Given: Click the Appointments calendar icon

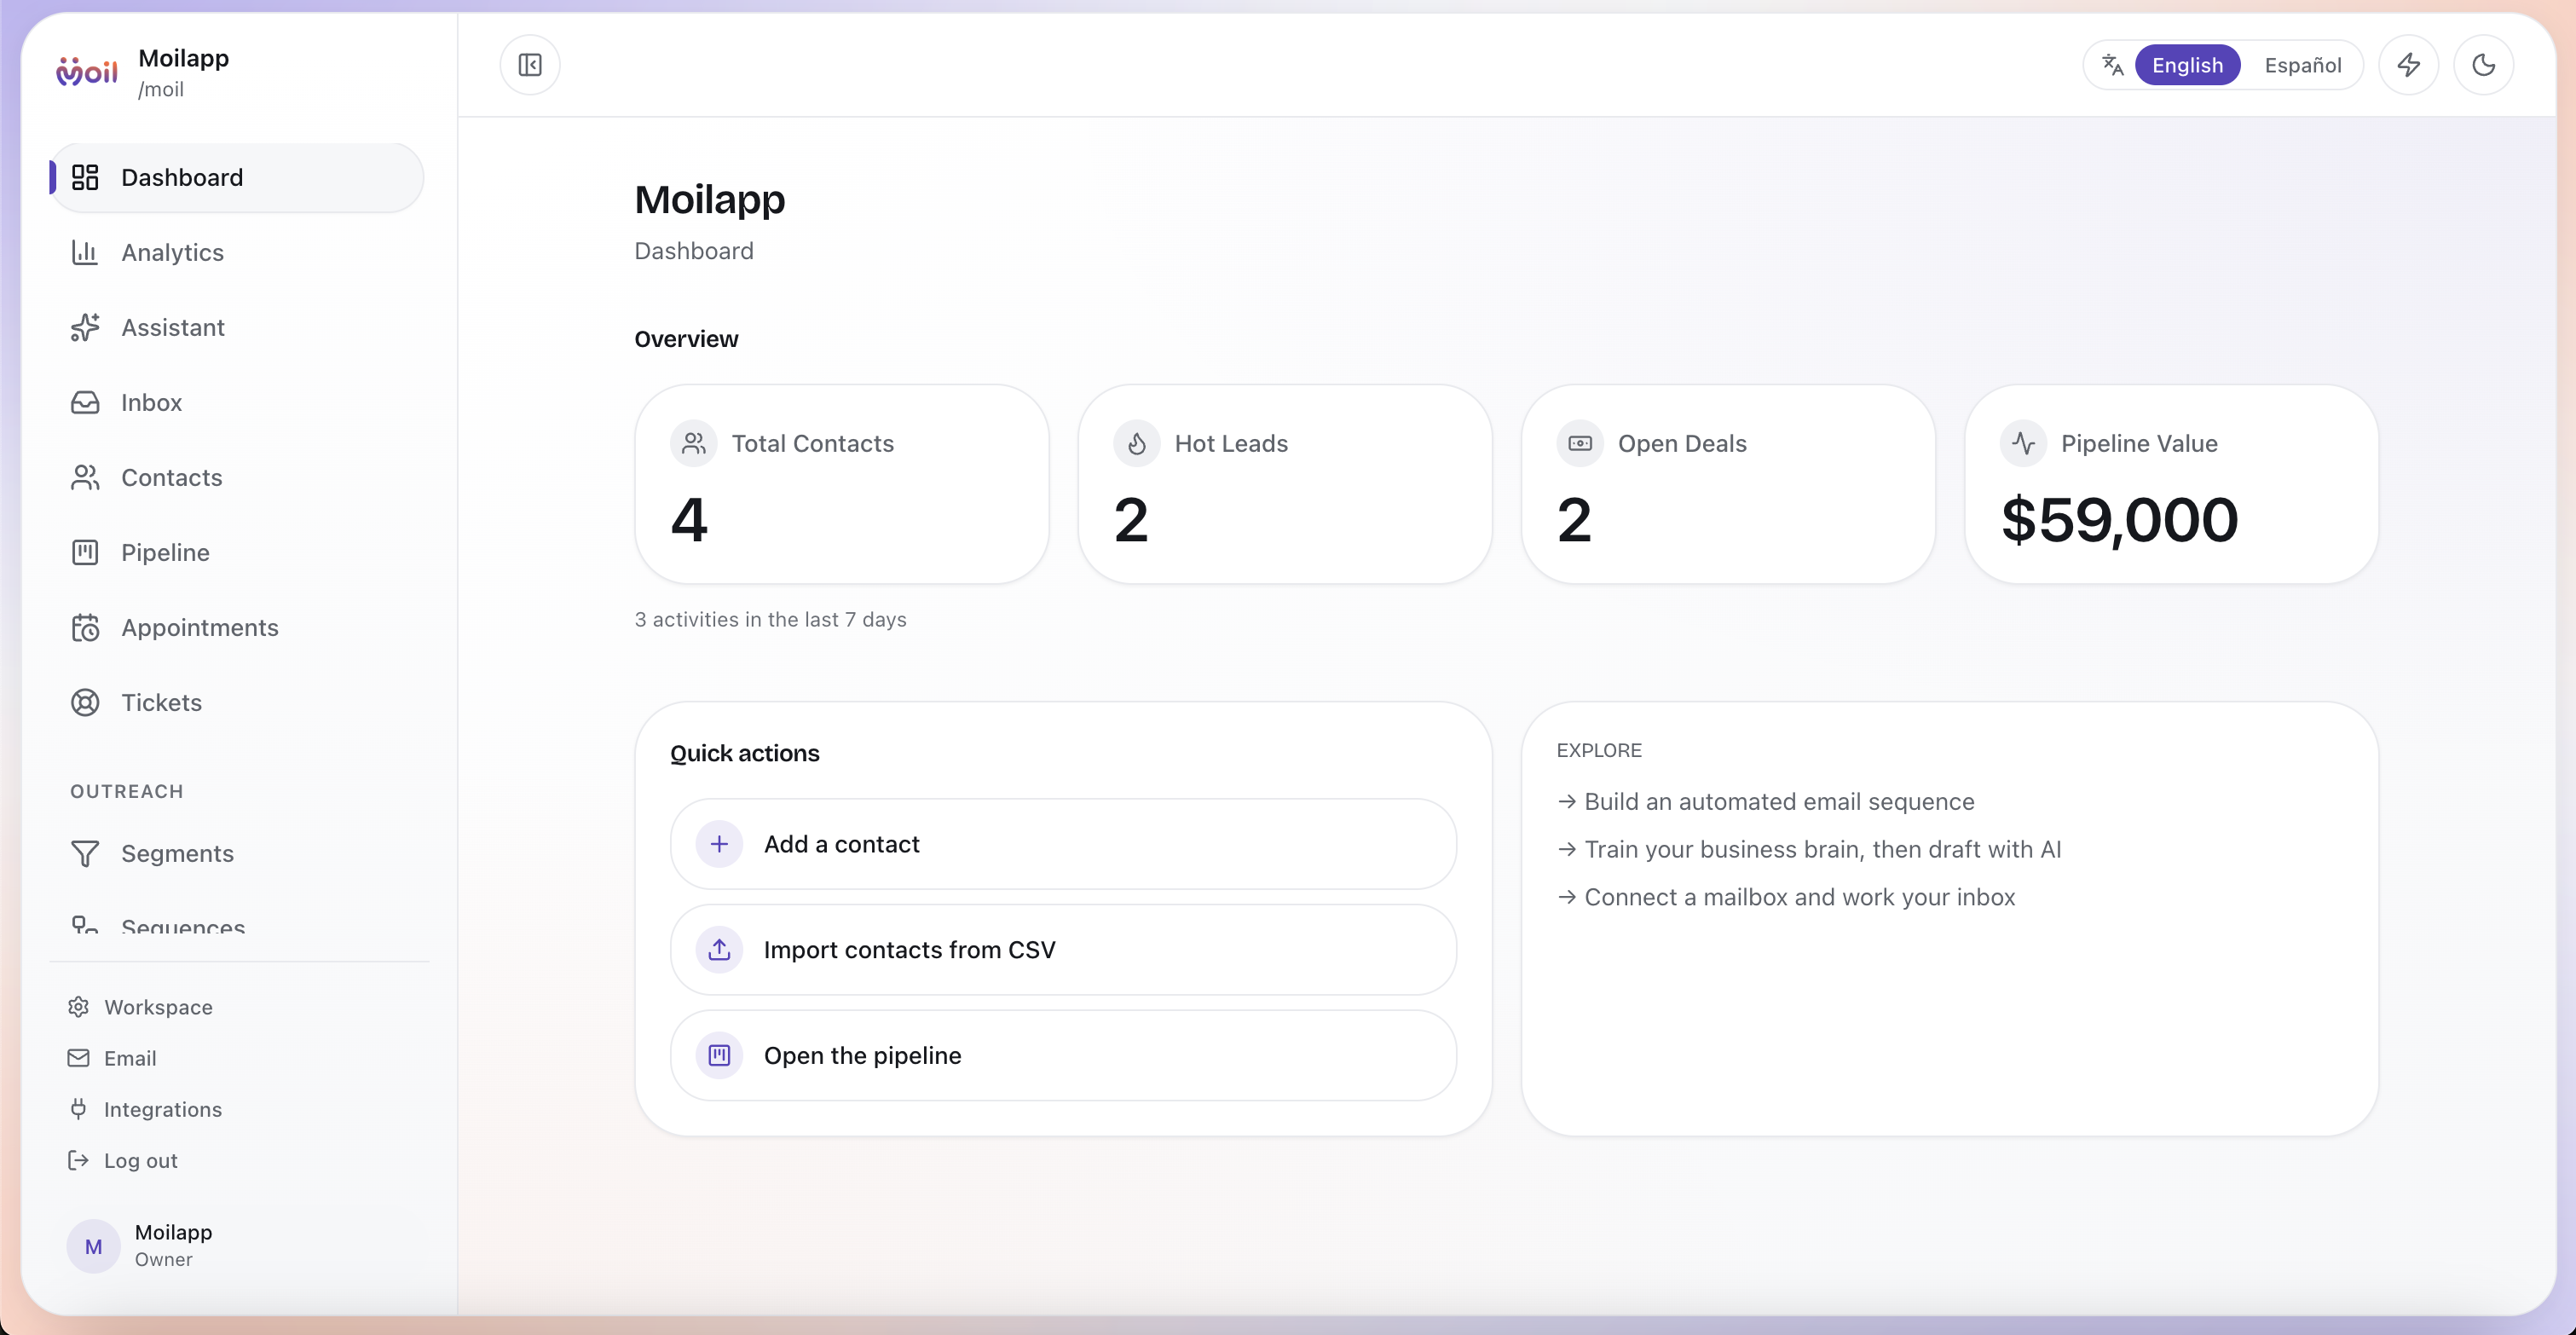Looking at the screenshot, I should [85, 627].
